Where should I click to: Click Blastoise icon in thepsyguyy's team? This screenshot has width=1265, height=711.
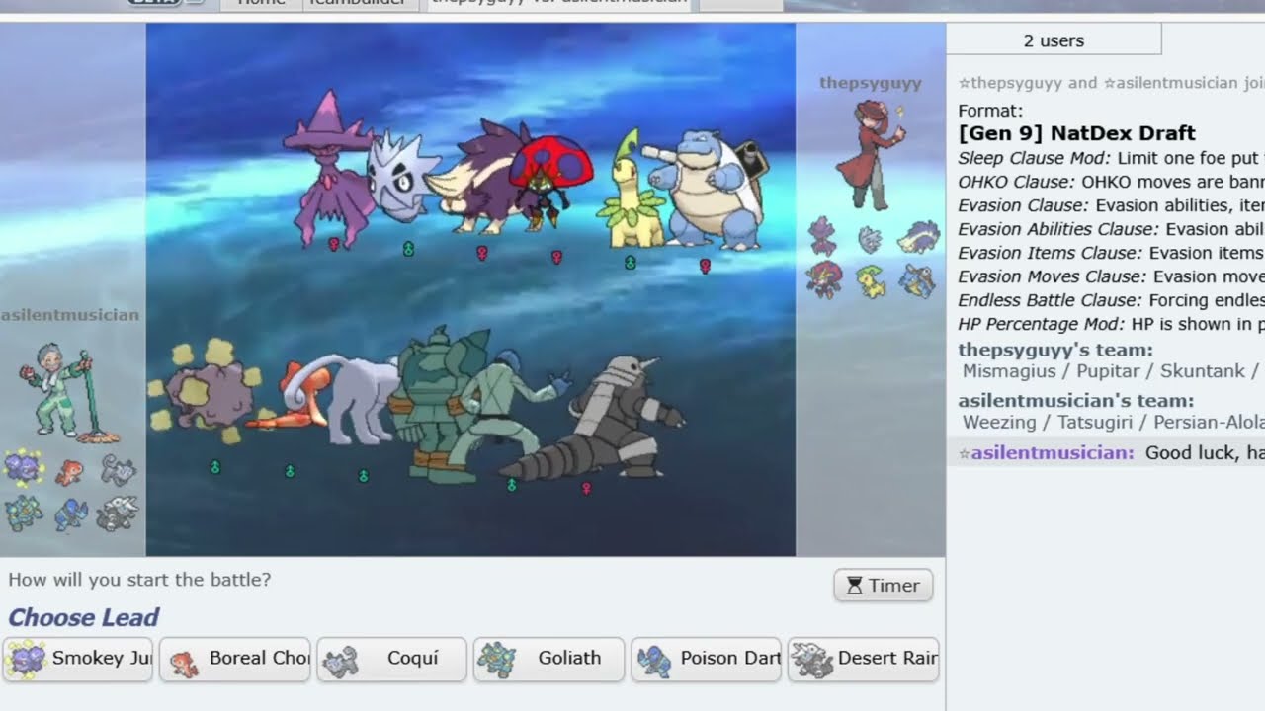[917, 281]
